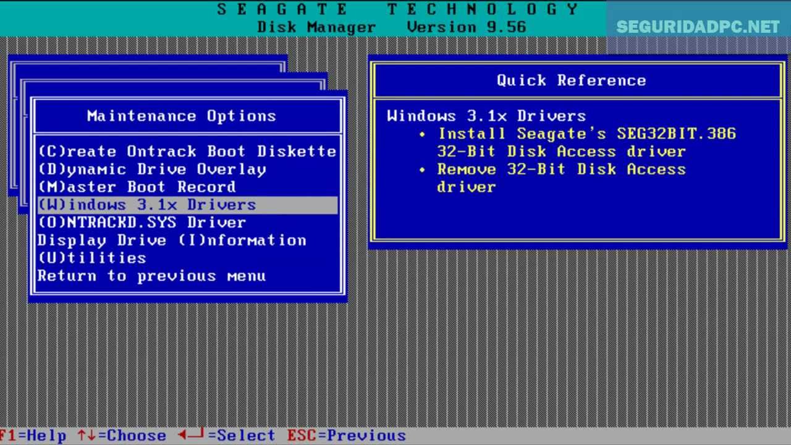The height and width of the screenshot is (445, 791).
Task: Click Install Seagate's SEG32BIT.386 bullet text
Action: click(587, 133)
